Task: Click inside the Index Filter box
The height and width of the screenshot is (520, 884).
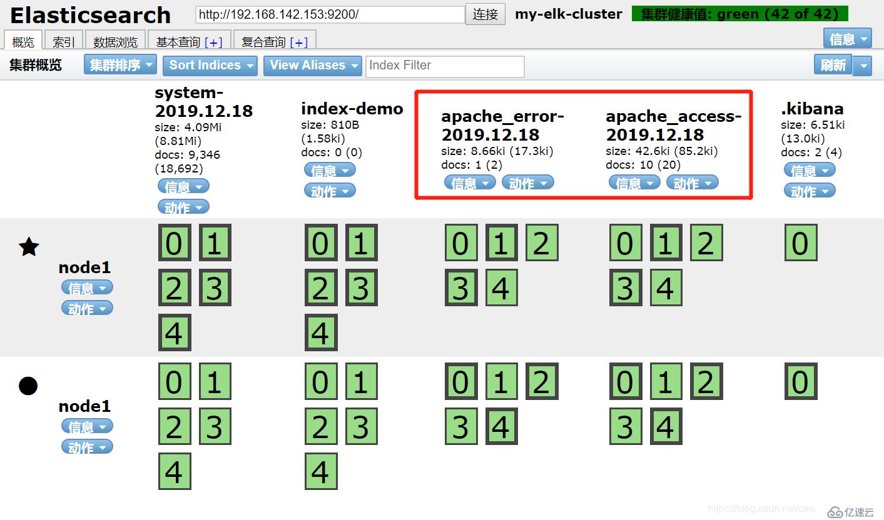Action: [445, 66]
